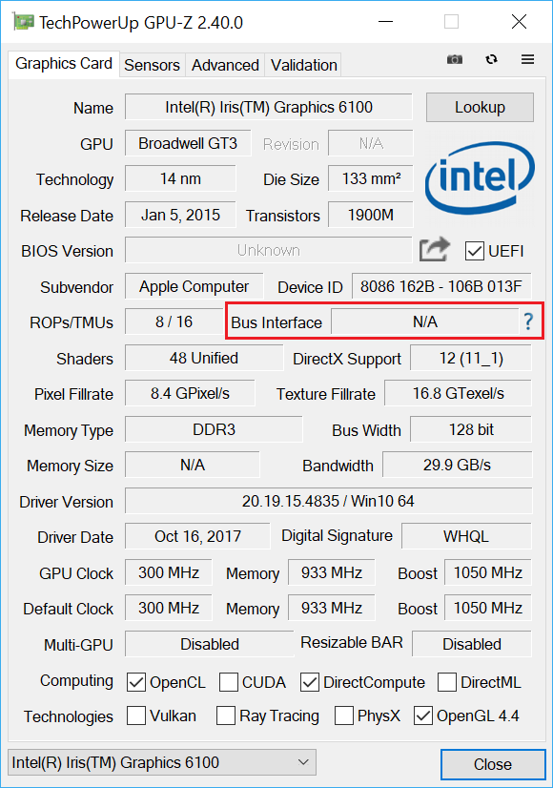Click the Close button

point(493,764)
